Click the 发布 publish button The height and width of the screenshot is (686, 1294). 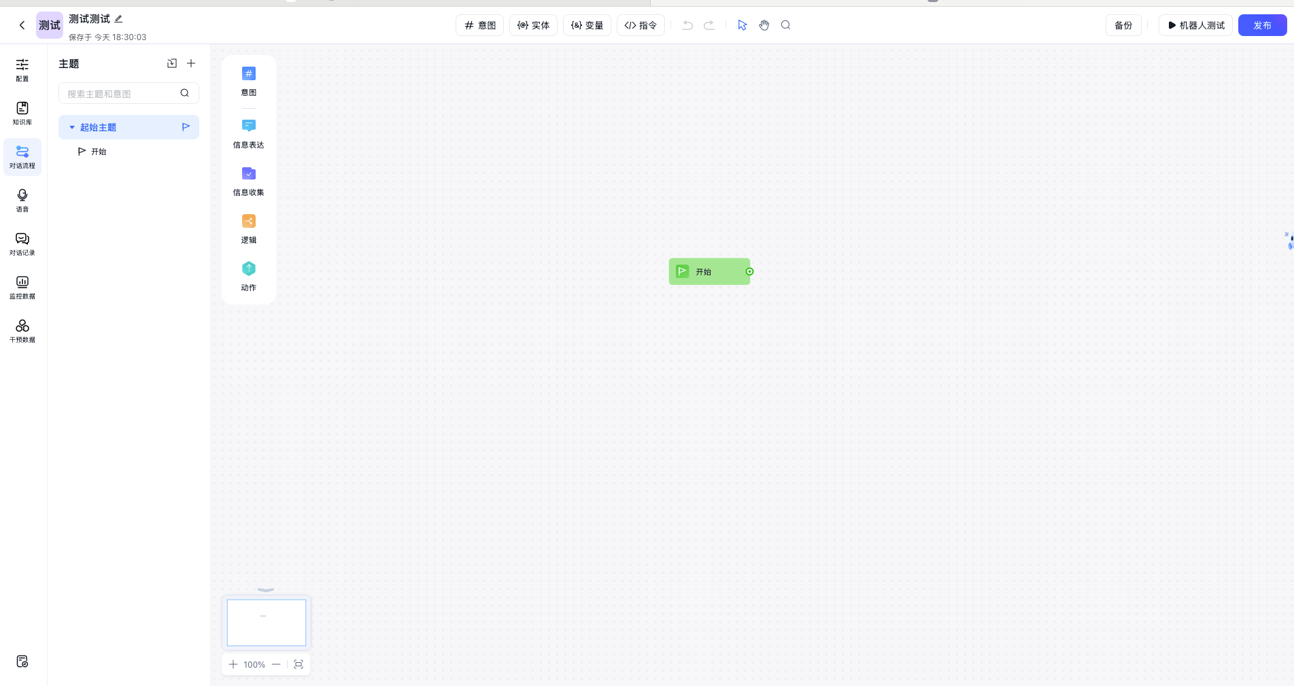[x=1262, y=25]
